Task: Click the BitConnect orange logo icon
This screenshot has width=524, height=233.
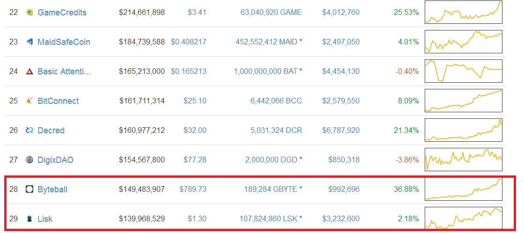Action: pos(30,101)
